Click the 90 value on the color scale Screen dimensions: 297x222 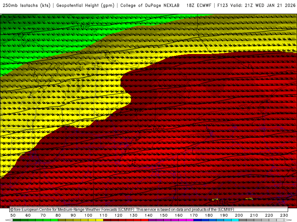73,215
